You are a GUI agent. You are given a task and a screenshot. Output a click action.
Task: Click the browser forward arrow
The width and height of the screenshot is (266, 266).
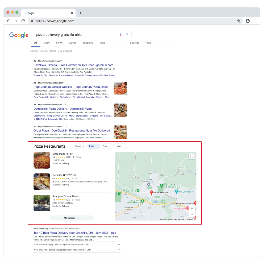[16, 21]
